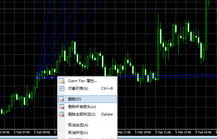The height and width of the screenshot is (139, 217).
Task: Click the 6 Feb 02:46 time label
Action: [x=203, y=132]
